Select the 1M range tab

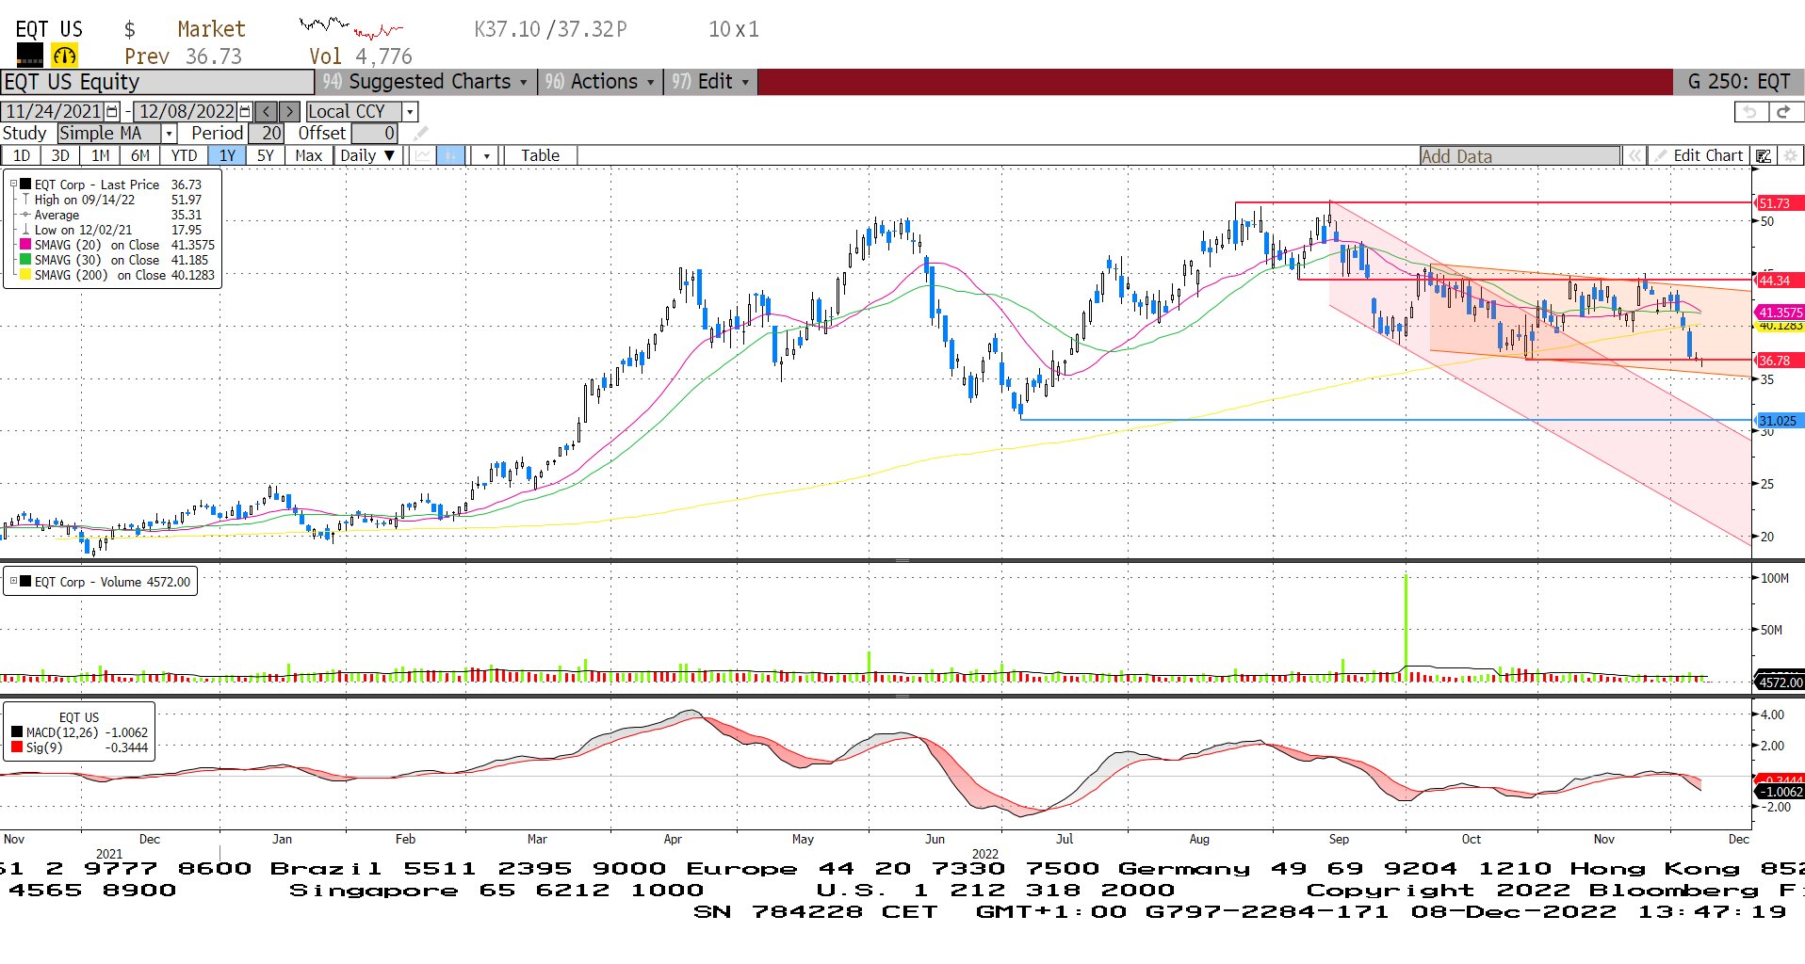coord(101,155)
